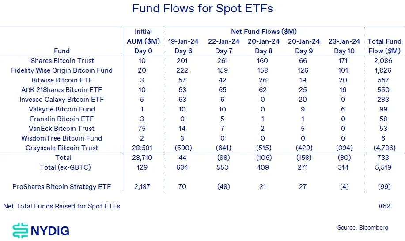405x241 pixels.
Task: Click Fidelity Wise Origin Bitcoin Fund name
Action: pos(61,70)
